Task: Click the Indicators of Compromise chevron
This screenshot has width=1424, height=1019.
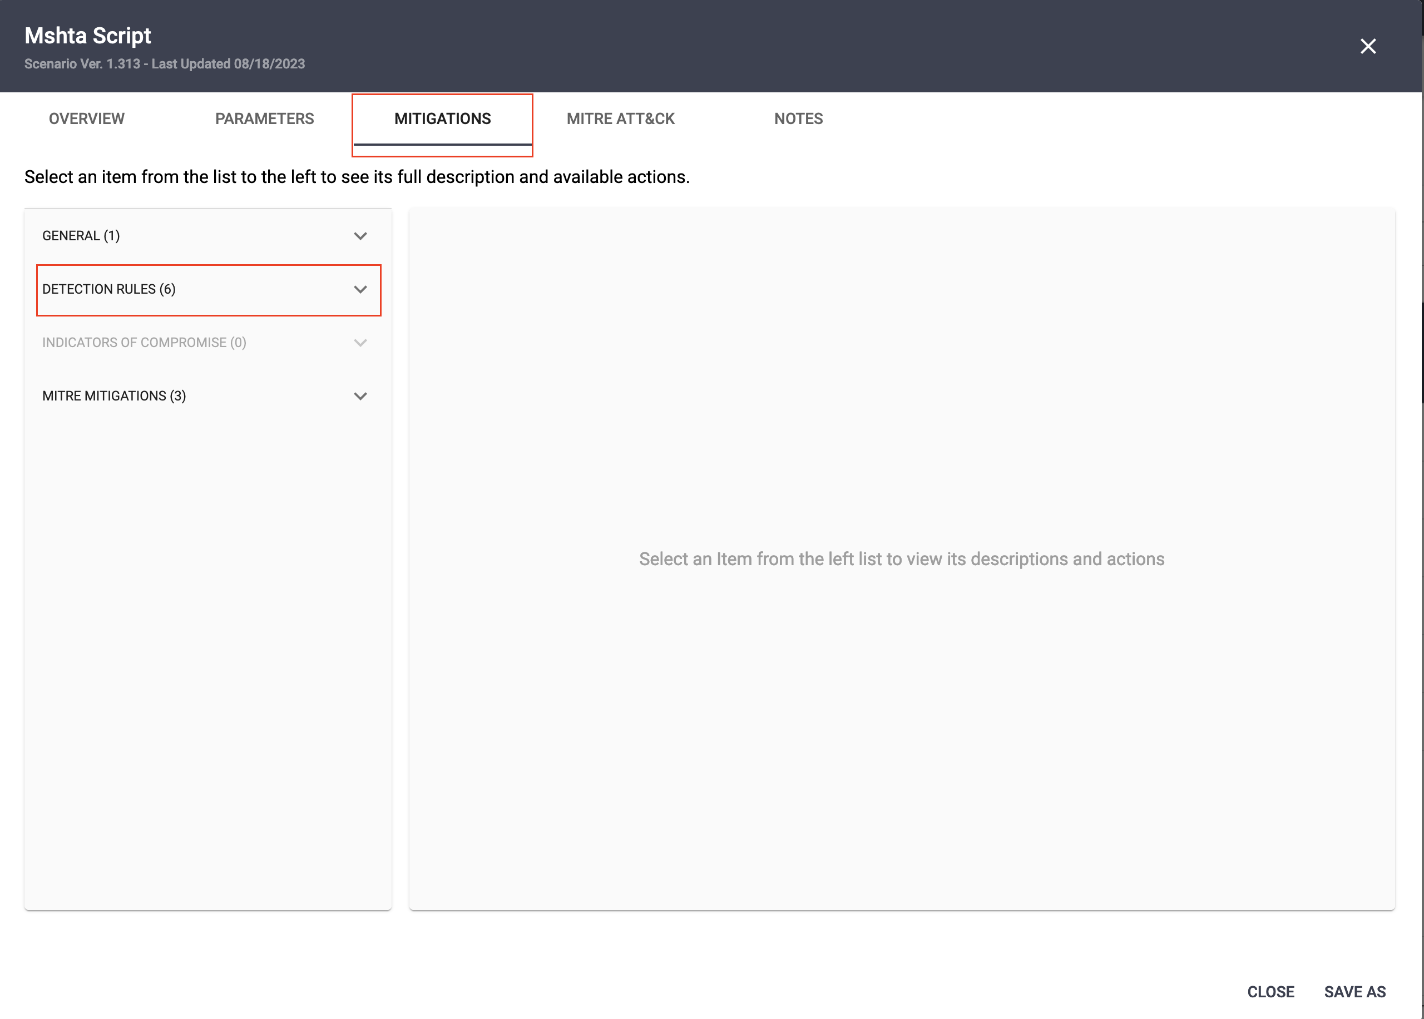Action: pos(360,343)
